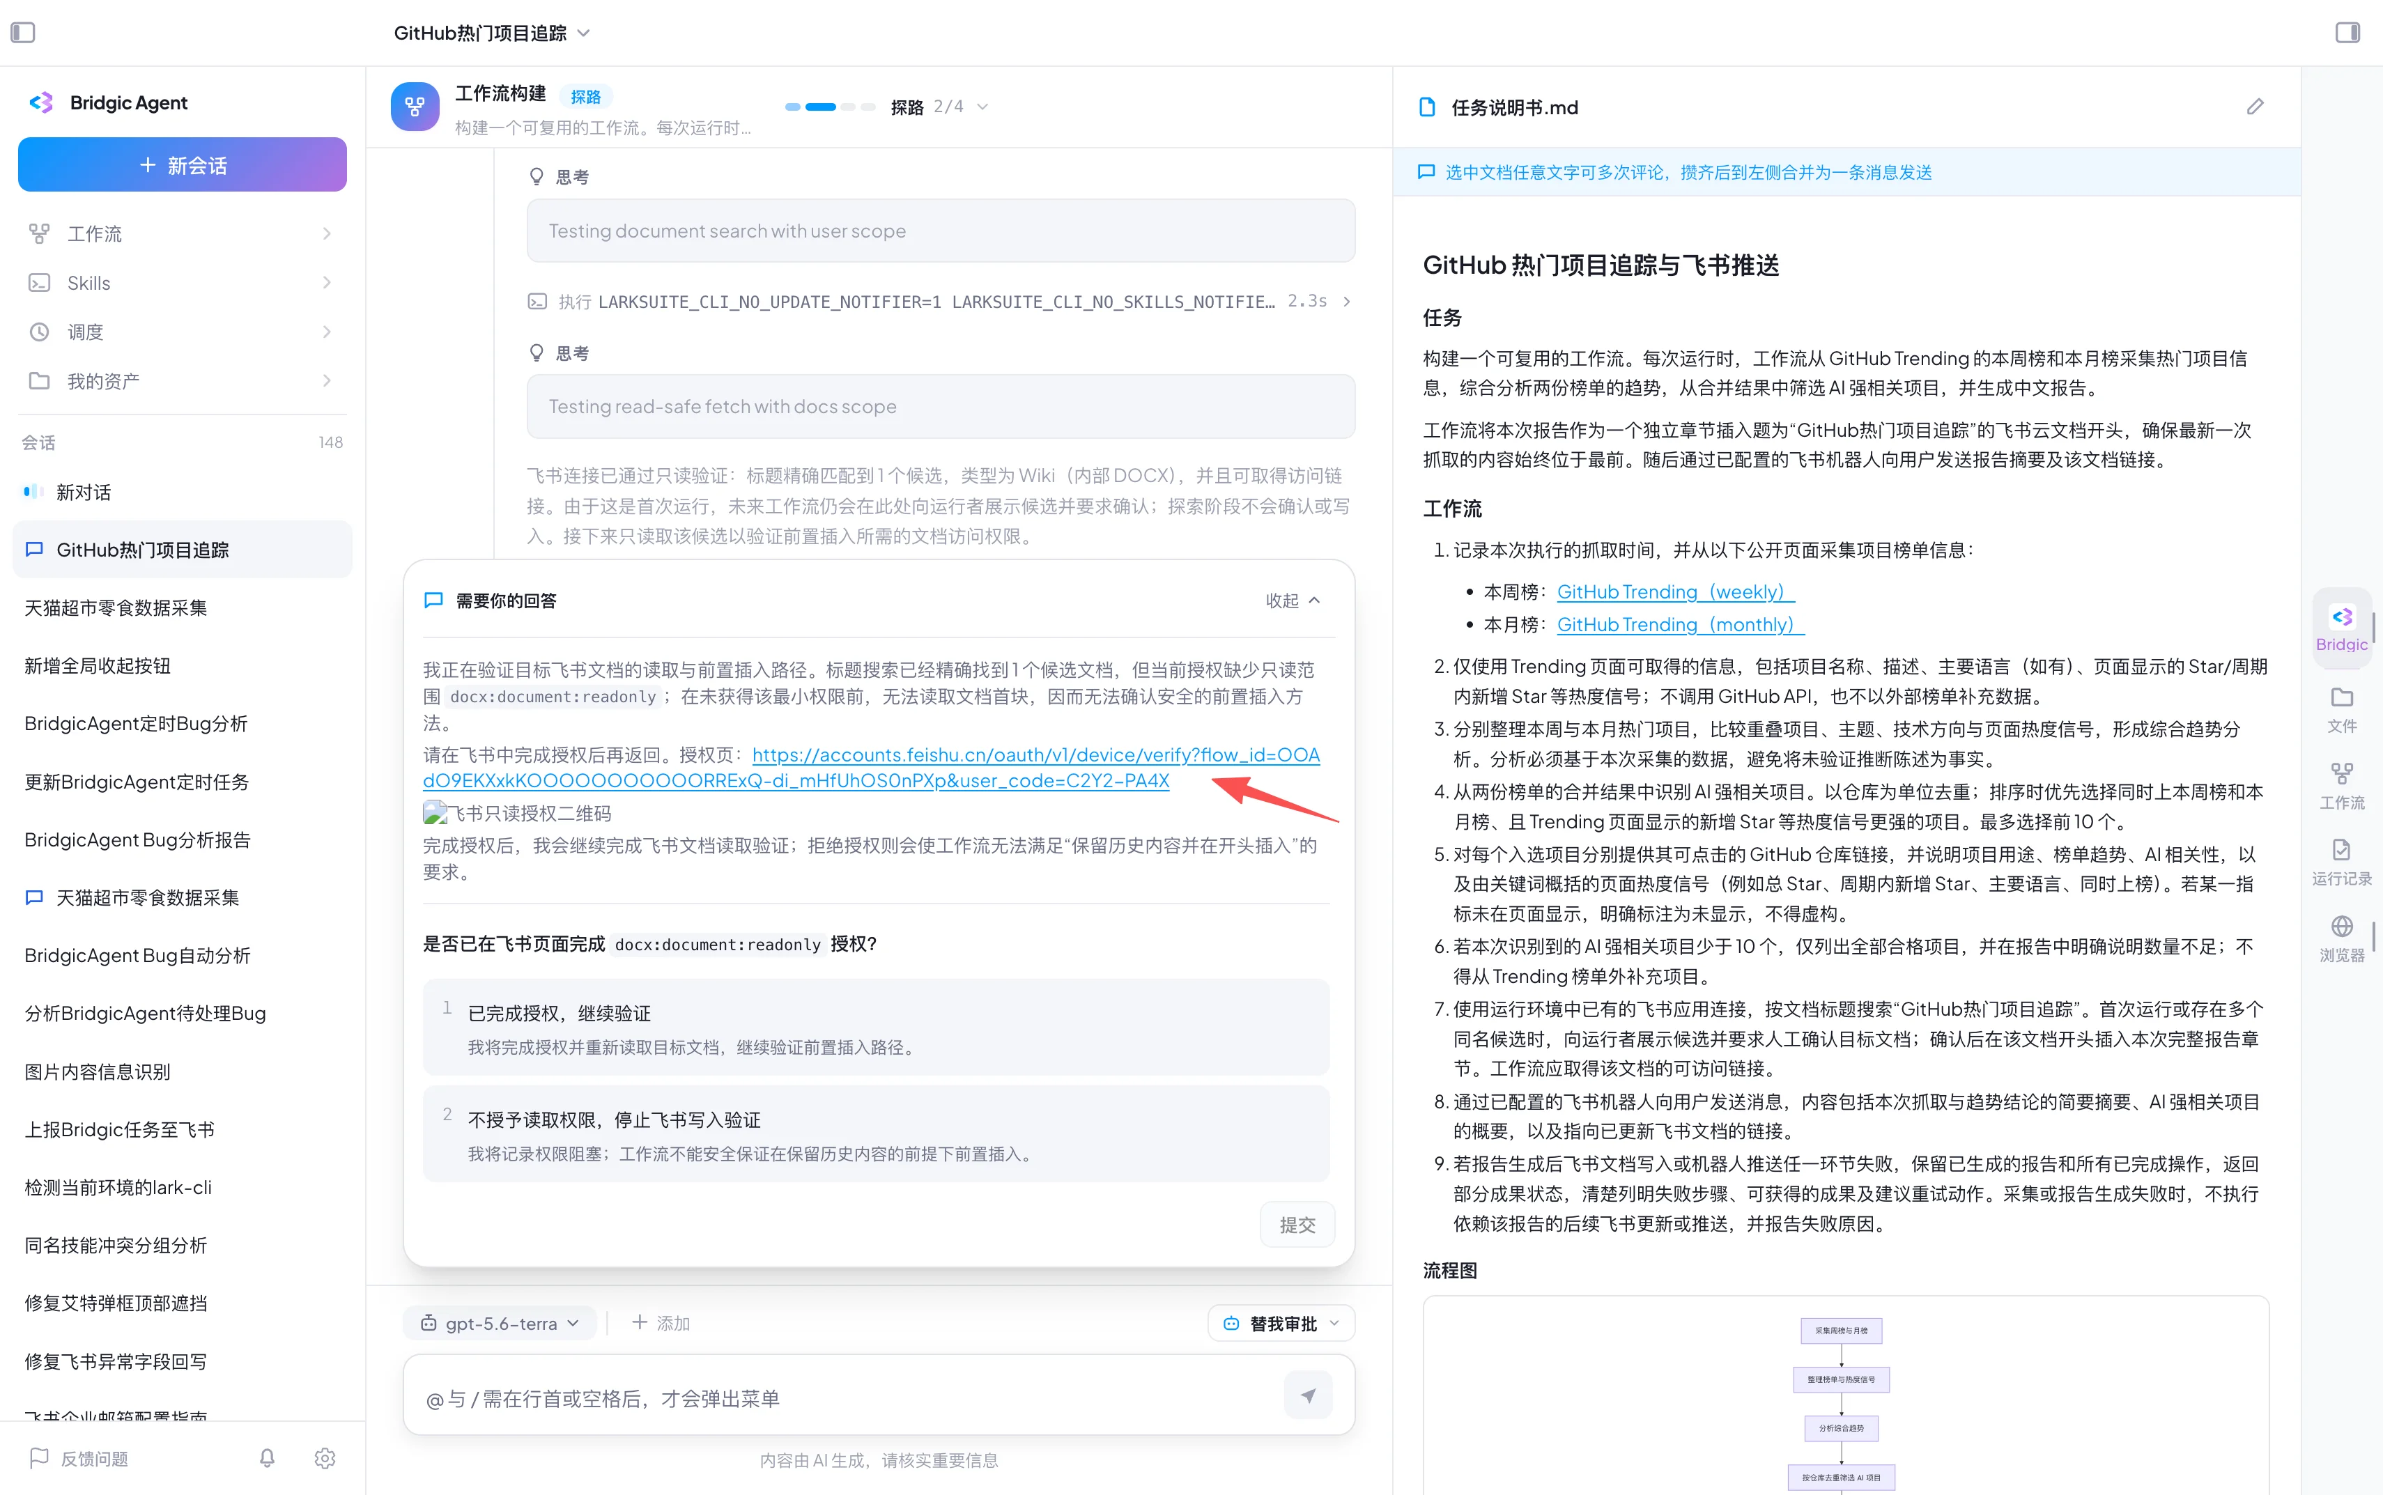Open conversation BridgicAgent定时Bug分析
The image size is (2383, 1495).
click(x=182, y=724)
